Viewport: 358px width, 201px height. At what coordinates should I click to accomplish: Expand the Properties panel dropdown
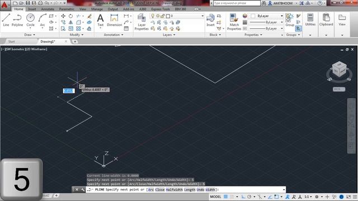(x=253, y=35)
